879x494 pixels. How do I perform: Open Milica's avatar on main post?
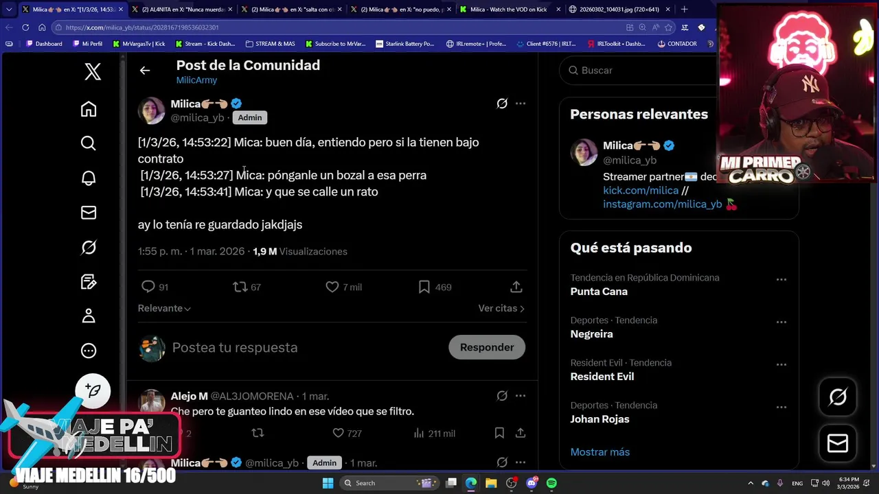(151, 110)
